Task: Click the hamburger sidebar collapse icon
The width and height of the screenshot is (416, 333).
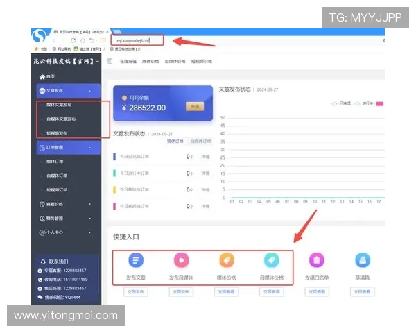Action: point(110,61)
